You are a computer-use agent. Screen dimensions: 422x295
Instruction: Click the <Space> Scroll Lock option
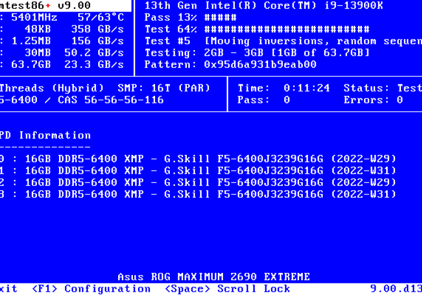point(227,289)
